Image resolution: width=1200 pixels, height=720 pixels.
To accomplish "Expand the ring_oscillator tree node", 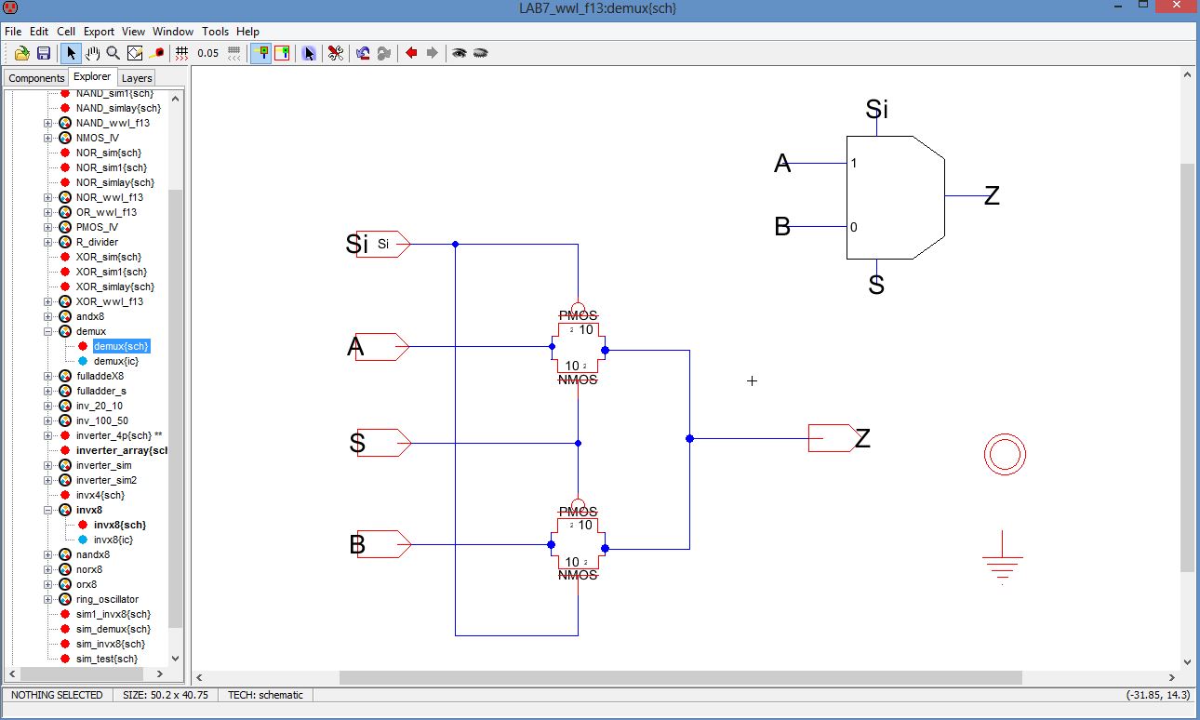I will pos(48,599).
